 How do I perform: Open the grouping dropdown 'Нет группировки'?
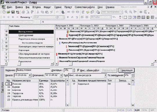tap(121, 12)
